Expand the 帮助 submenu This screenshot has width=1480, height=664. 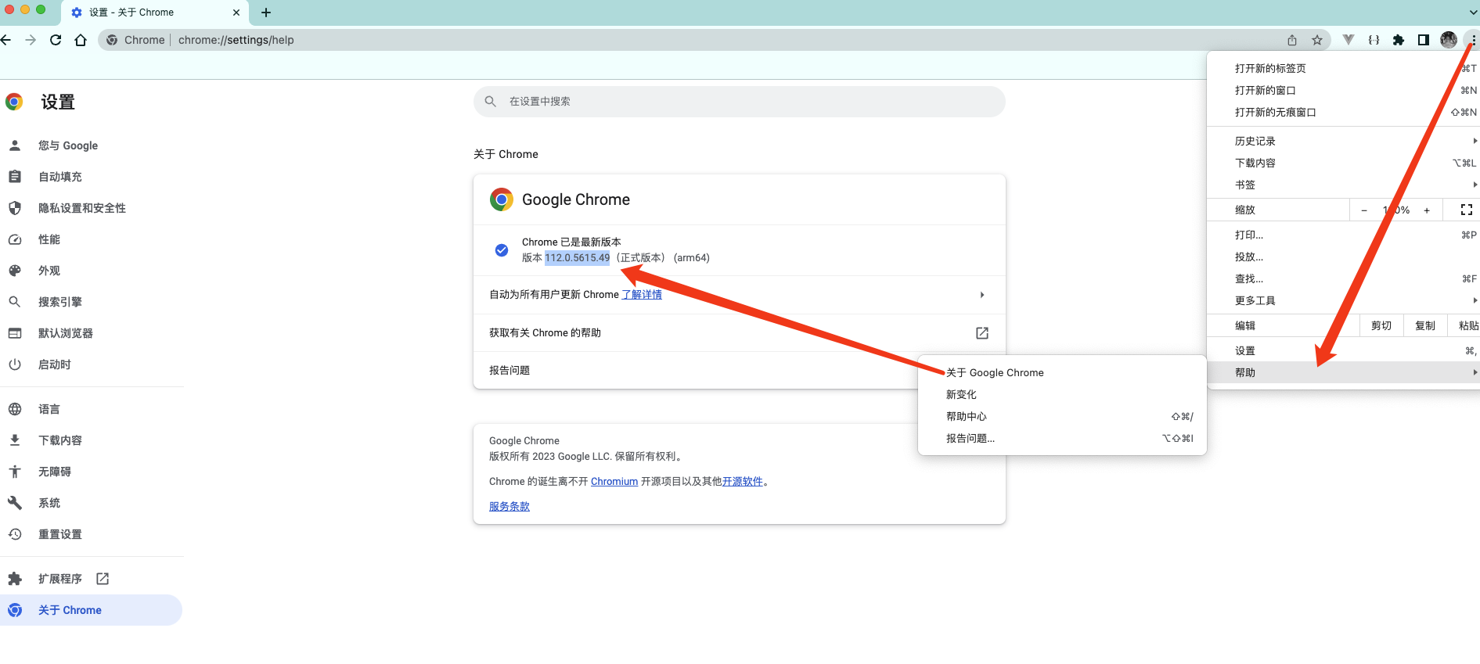1343,373
